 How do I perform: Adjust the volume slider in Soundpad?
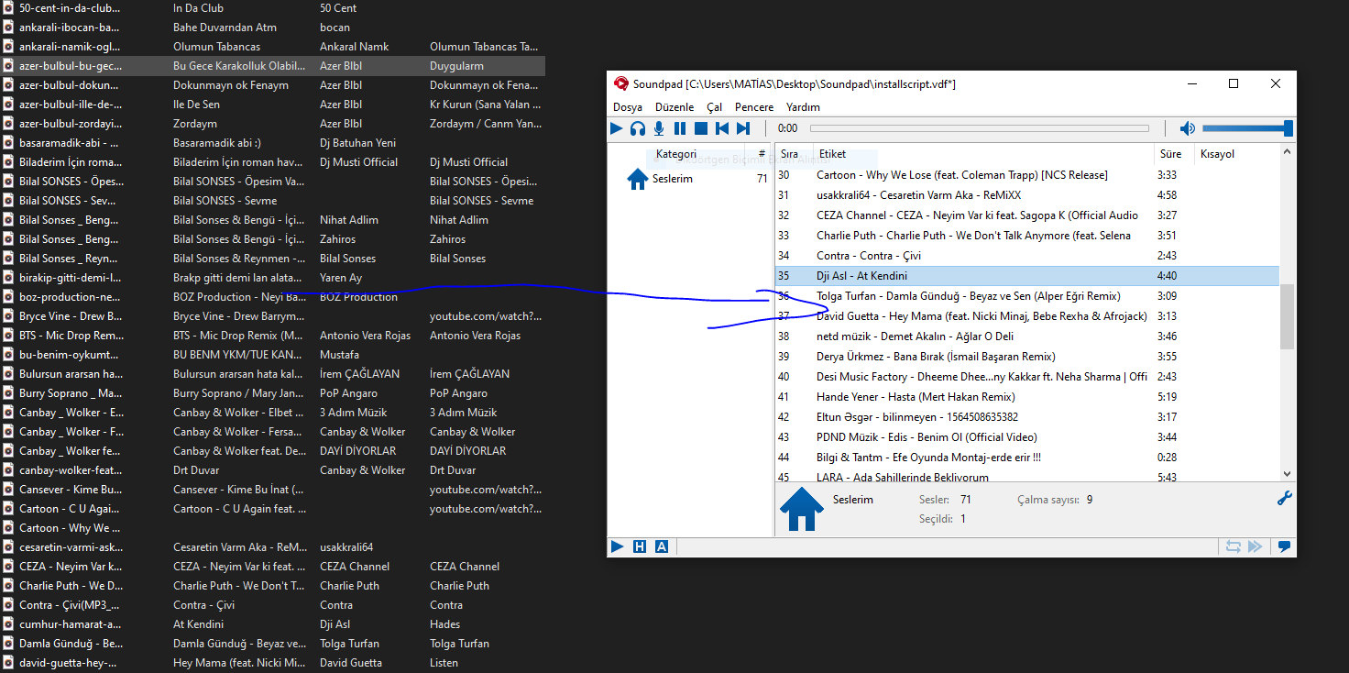coord(1247,129)
